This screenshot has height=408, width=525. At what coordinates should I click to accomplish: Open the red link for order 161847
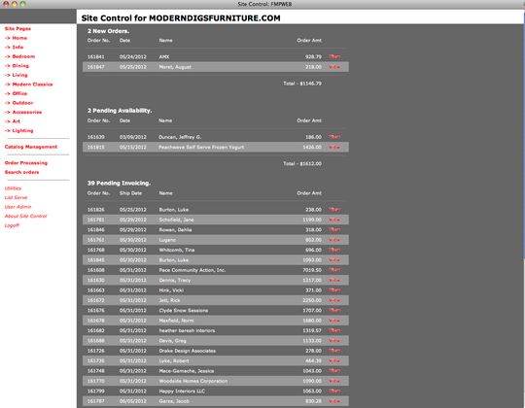pos(334,67)
